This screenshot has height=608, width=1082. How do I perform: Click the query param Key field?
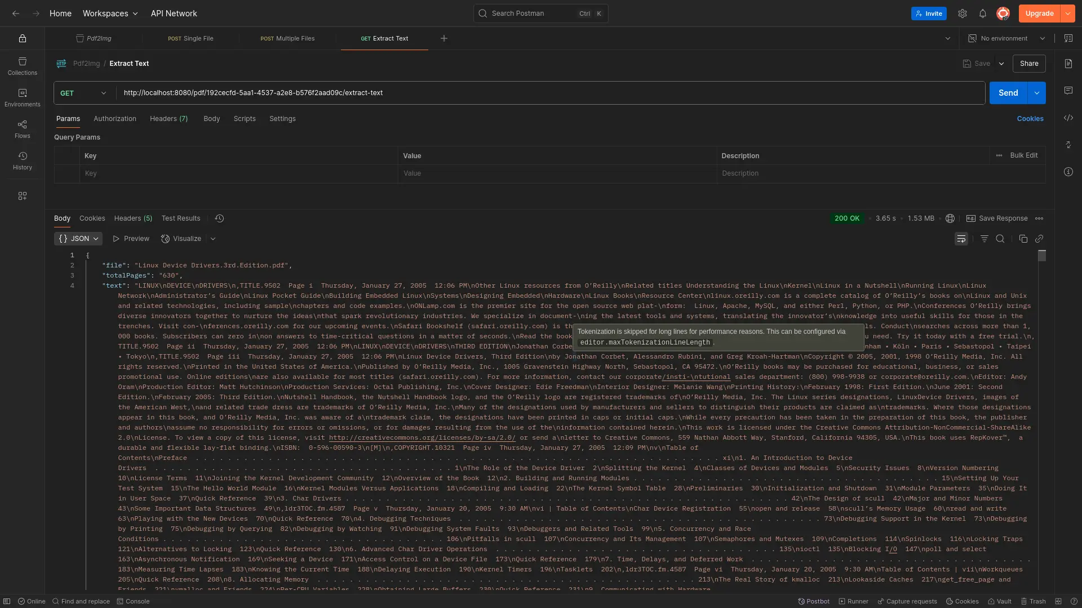[x=239, y=173]
